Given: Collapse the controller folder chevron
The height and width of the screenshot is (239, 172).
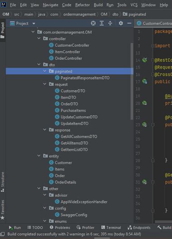Looking at the screenshot, I should [x=39, y=38].
